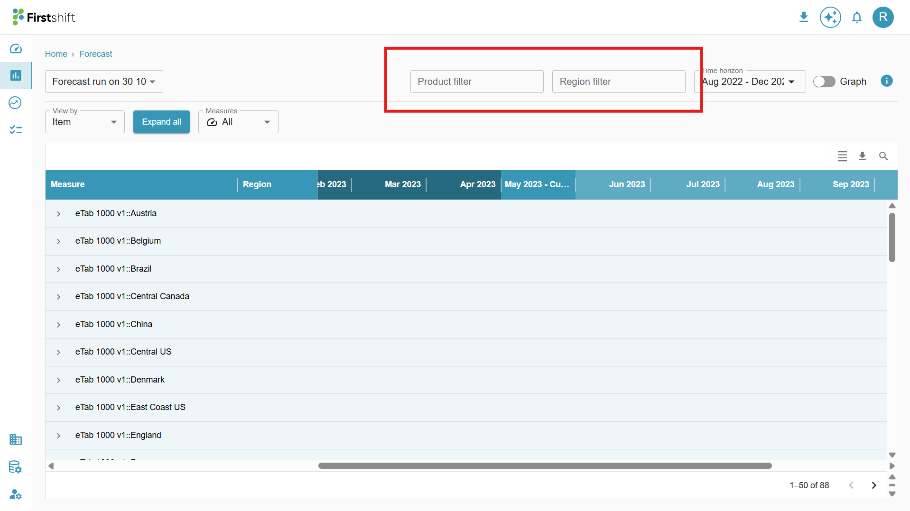Screen dimensions: 910x511
Task: Open the trend analytics sidebar icon
Action: click(15, 103)
